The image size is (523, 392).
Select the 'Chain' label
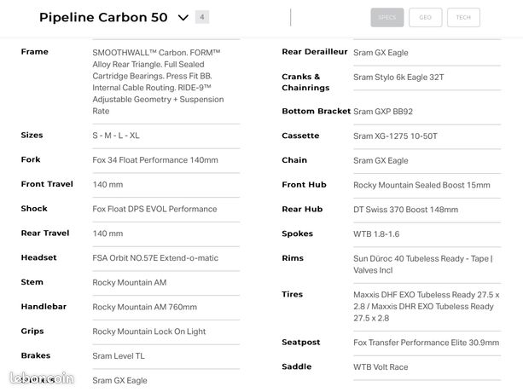tap(294, 160)
